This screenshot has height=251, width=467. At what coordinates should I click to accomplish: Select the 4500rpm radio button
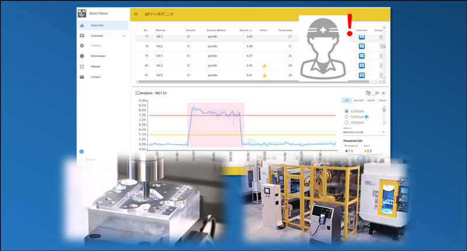coord(346,123)
